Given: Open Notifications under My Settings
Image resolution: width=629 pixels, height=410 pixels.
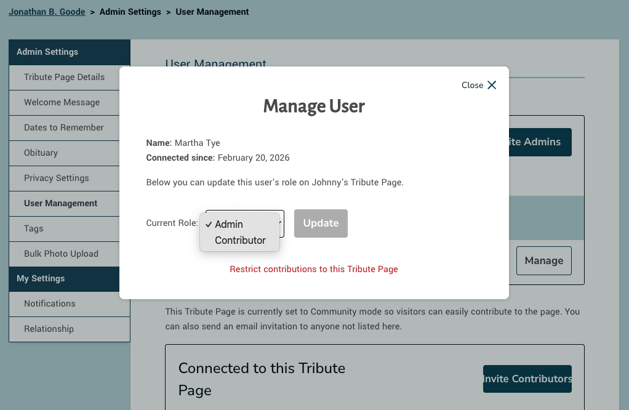Looking at the screenshot, I should pyautogui.click(x=70, y=304).
